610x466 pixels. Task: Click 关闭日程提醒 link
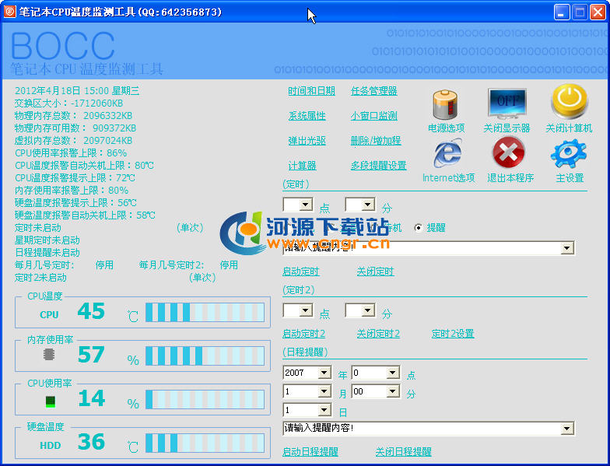click(x=403, y=451)
